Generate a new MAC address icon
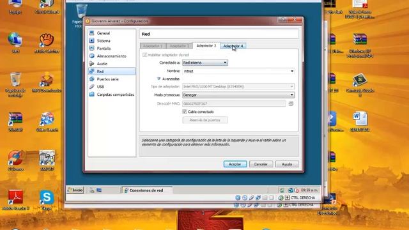This screenshot has width=409, height=230. point(291,103)
